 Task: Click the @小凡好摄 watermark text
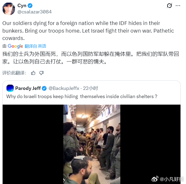point(172,179)
